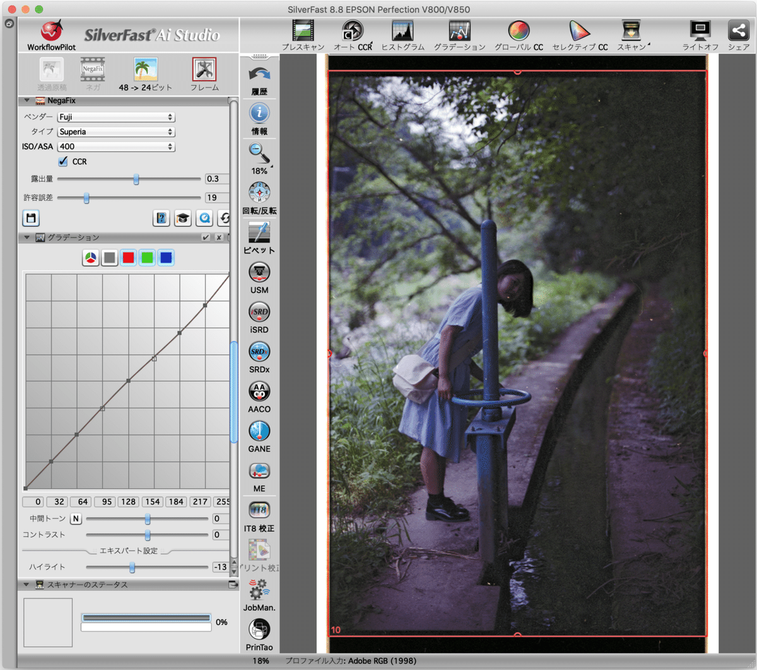Open グローバル CC color correction
The height and width of the screenshot is (670, 757).
tap(519, 35)
